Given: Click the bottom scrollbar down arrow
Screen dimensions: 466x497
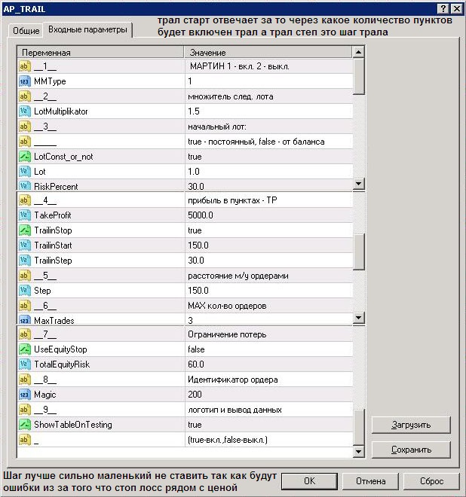Looking at the screenshot, I should coord(359,450).
